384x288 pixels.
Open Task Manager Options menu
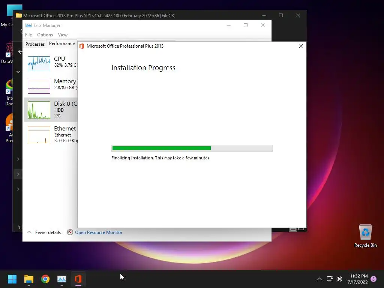[x=45, y=35]
